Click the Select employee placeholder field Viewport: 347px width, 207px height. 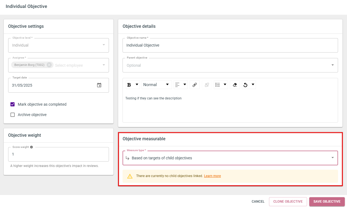coord(69,65)
